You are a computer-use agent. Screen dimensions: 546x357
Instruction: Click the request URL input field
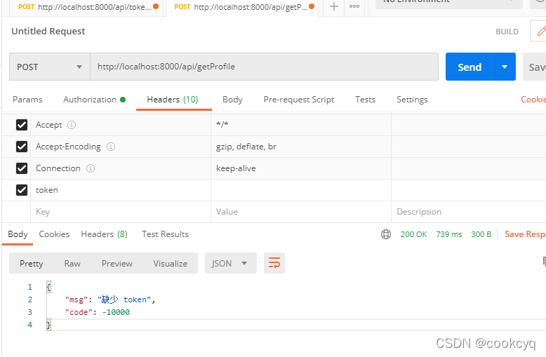(264, 67)
